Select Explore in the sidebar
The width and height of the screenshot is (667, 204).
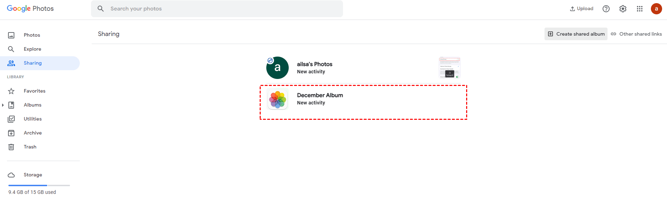coord(32,49)
